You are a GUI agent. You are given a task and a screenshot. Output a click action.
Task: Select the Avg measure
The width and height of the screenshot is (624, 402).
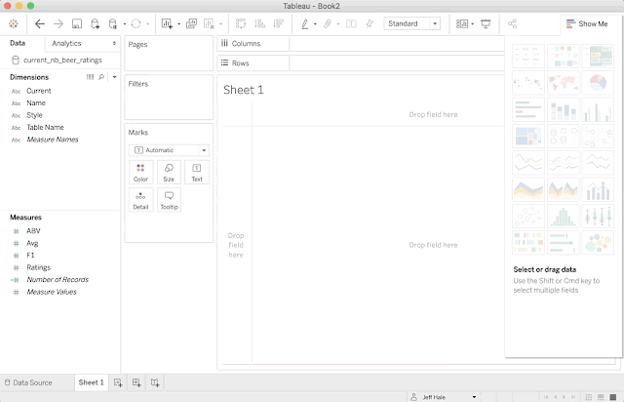click(x=32, y=243)
